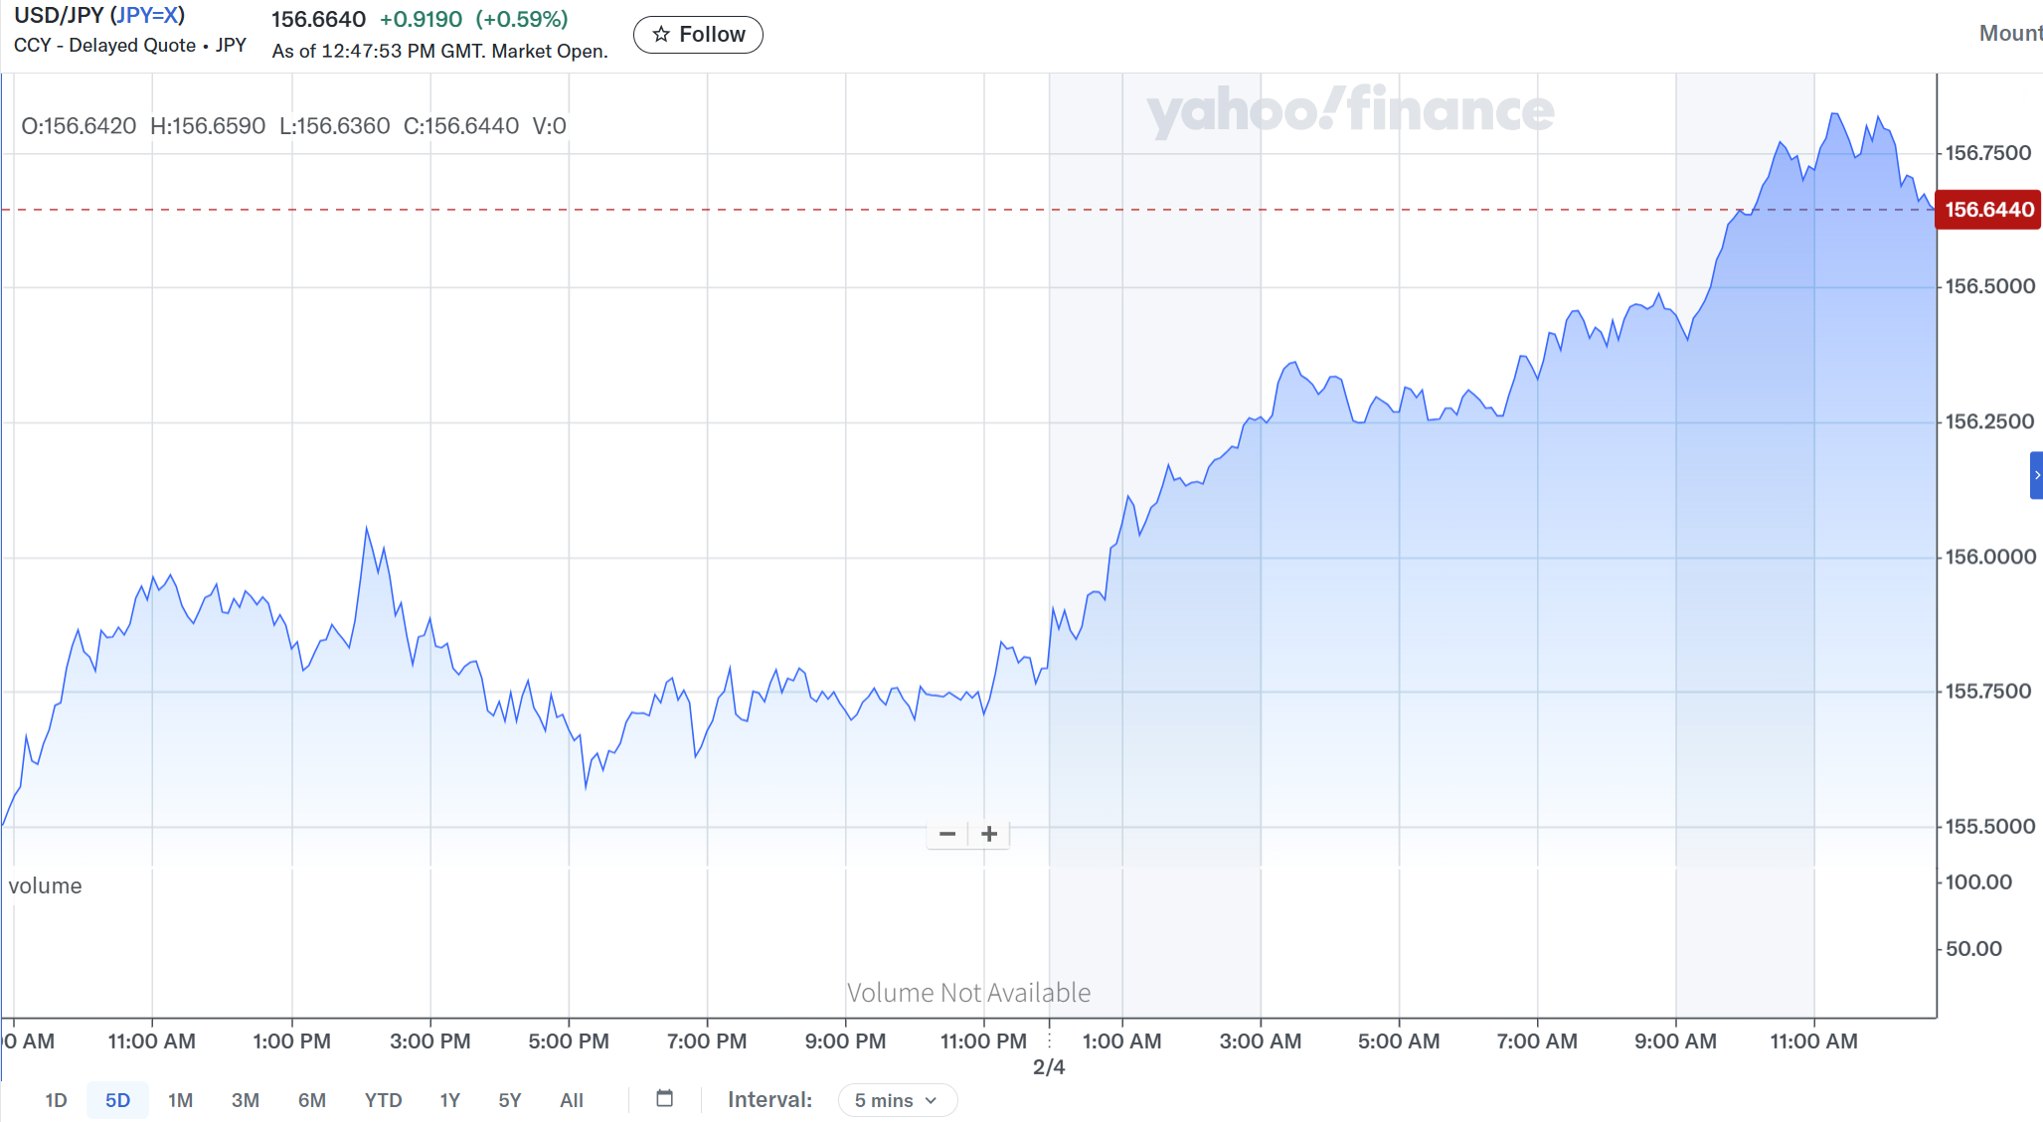Click the volume panel label
This screenshot has width=2043, height=1122.
tap(45, 885)
